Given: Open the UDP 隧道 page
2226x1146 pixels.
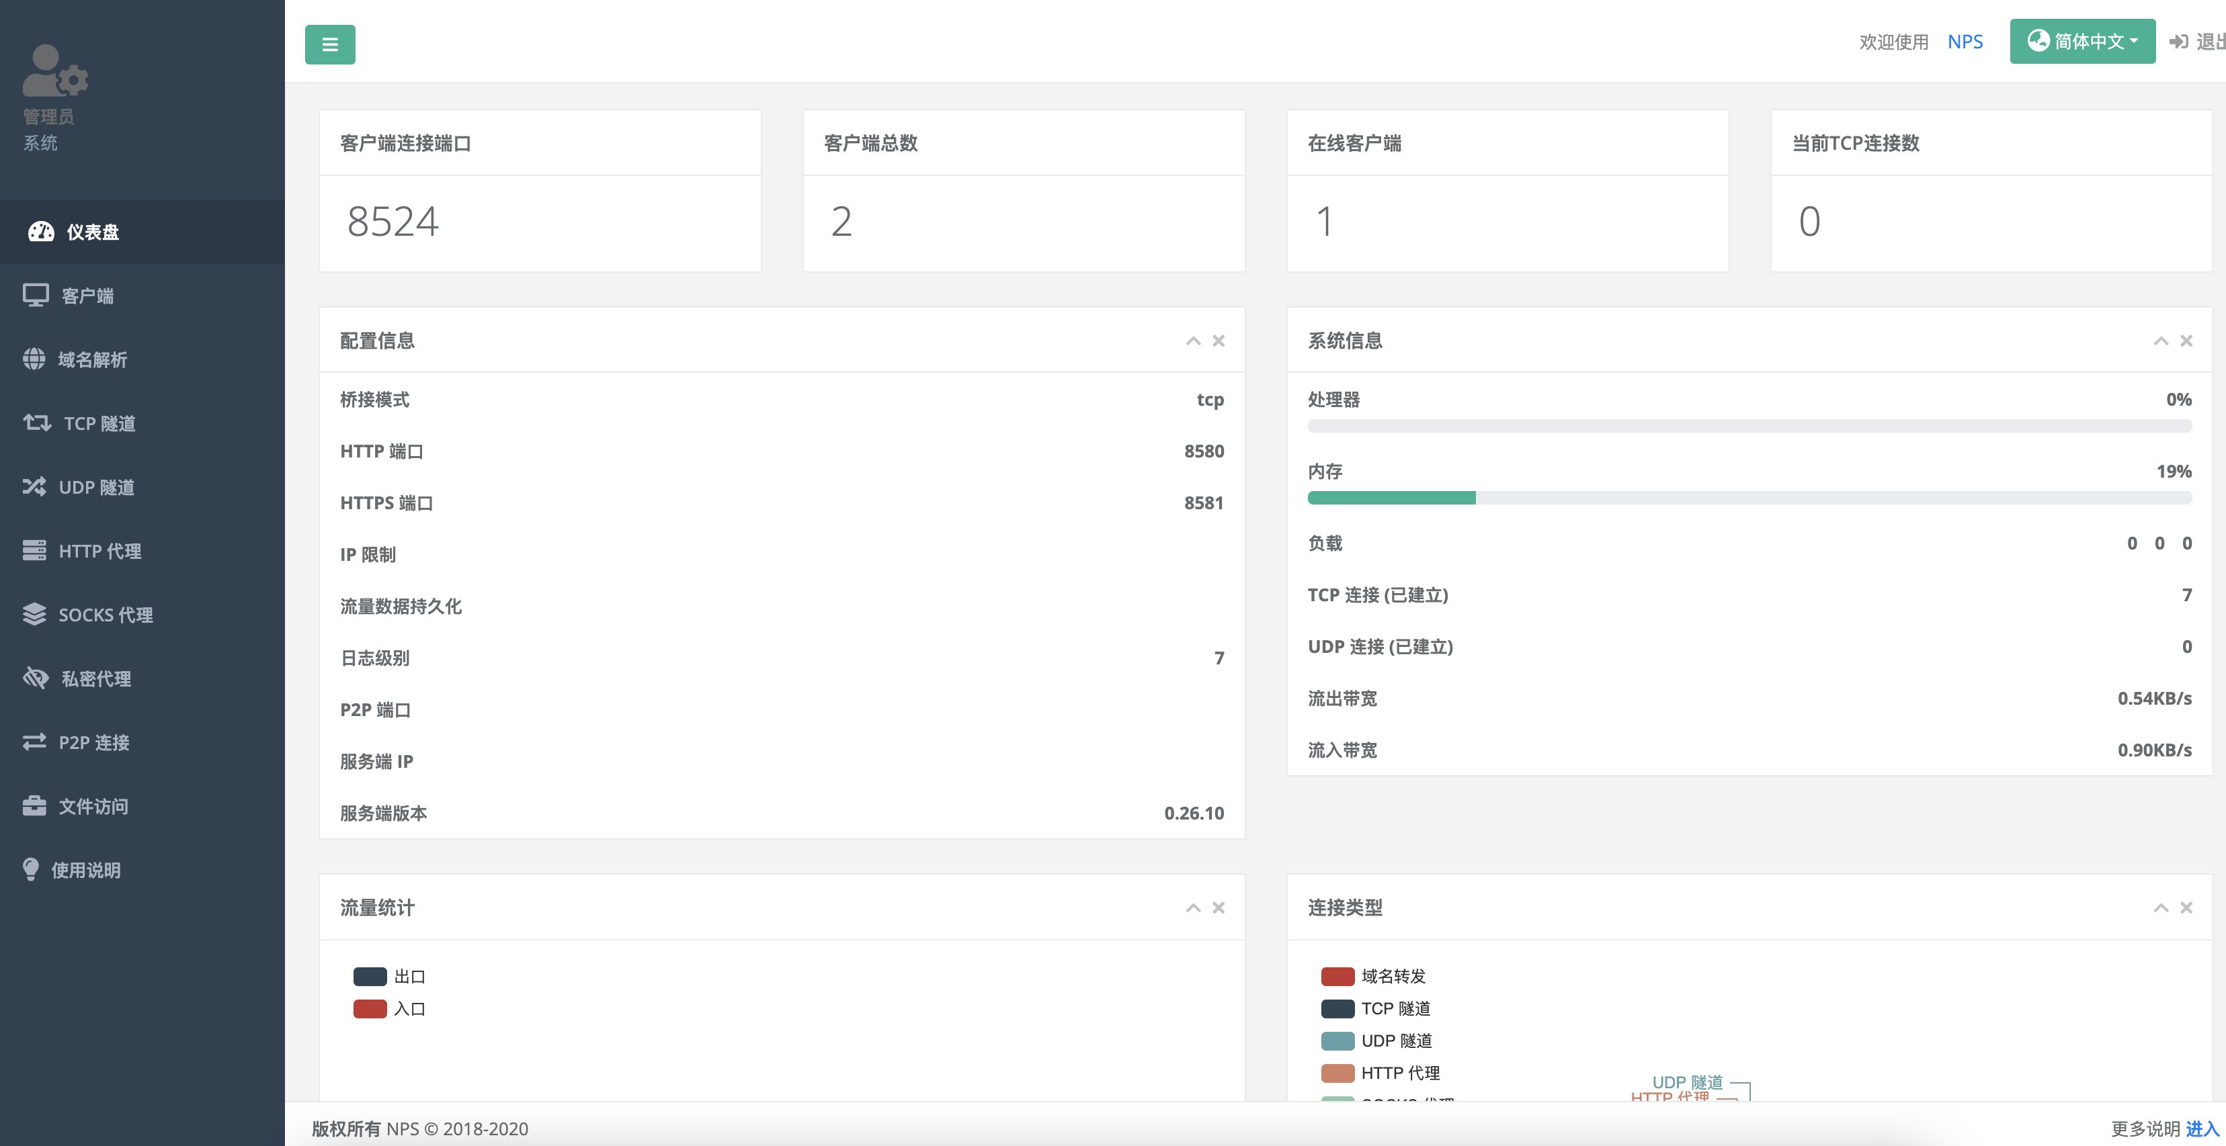Looking at the screenshot, I should point(96,487).
